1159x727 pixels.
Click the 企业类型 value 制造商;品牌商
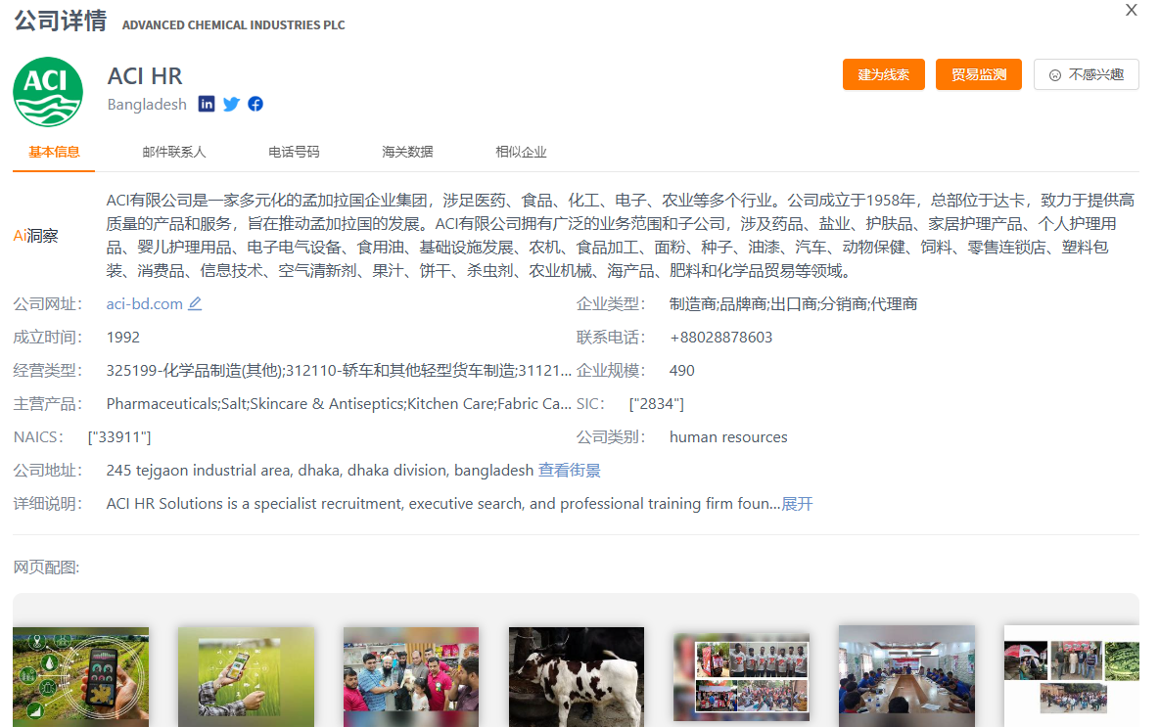[793, 303]
